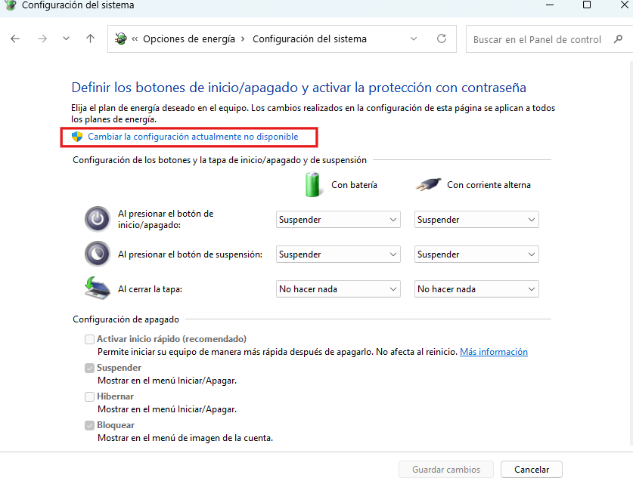Click the power options icon in address bar
633x481 pixels.
[x=120, y=39]
